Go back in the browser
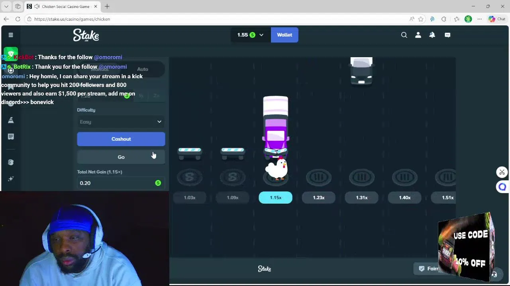Viewport: 510px width, 286px height. pyautogui.click(x=6, y=19)
